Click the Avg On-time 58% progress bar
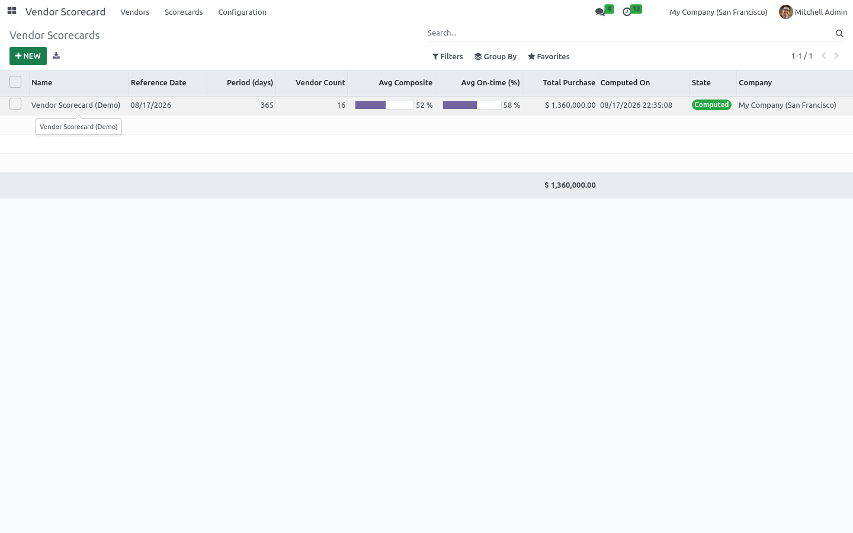 point(472,105)
